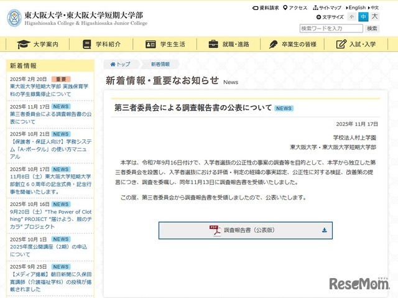The height and width of the screenshot is (298, 398).
Task: Click the 検索 search button
Action: (372, 29)
